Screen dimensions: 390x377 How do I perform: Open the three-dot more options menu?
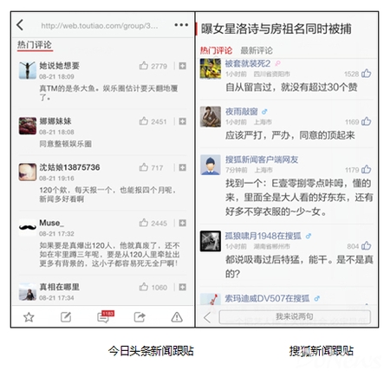pyautogui.click(x=181, y=25)
